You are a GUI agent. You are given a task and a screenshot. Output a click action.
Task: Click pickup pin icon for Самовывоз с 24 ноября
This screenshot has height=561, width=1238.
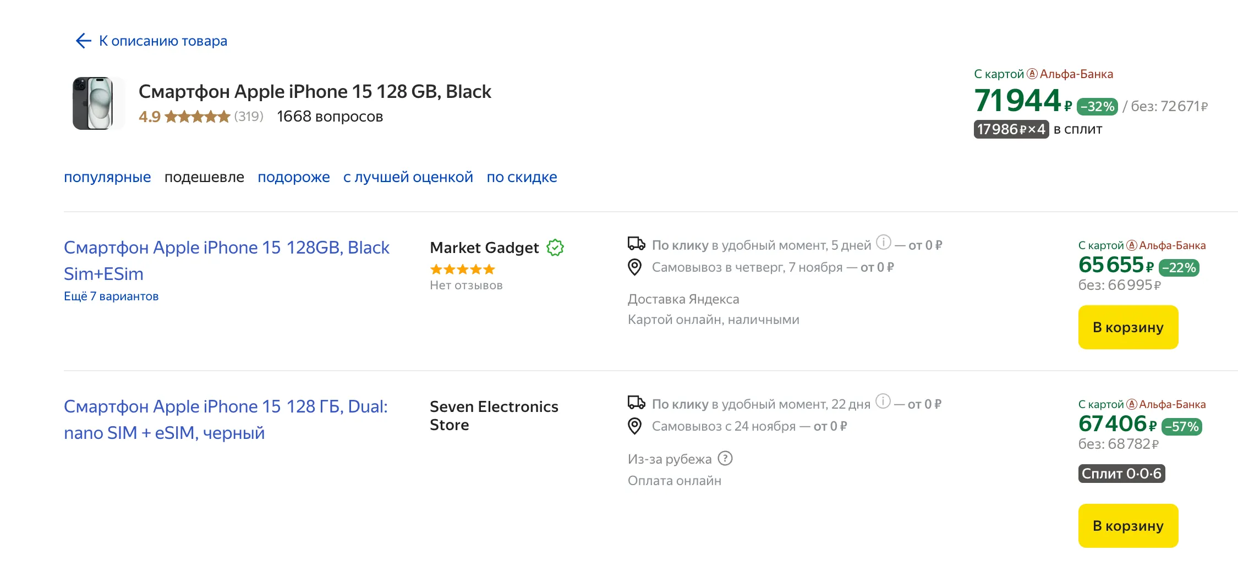point(635,426)
